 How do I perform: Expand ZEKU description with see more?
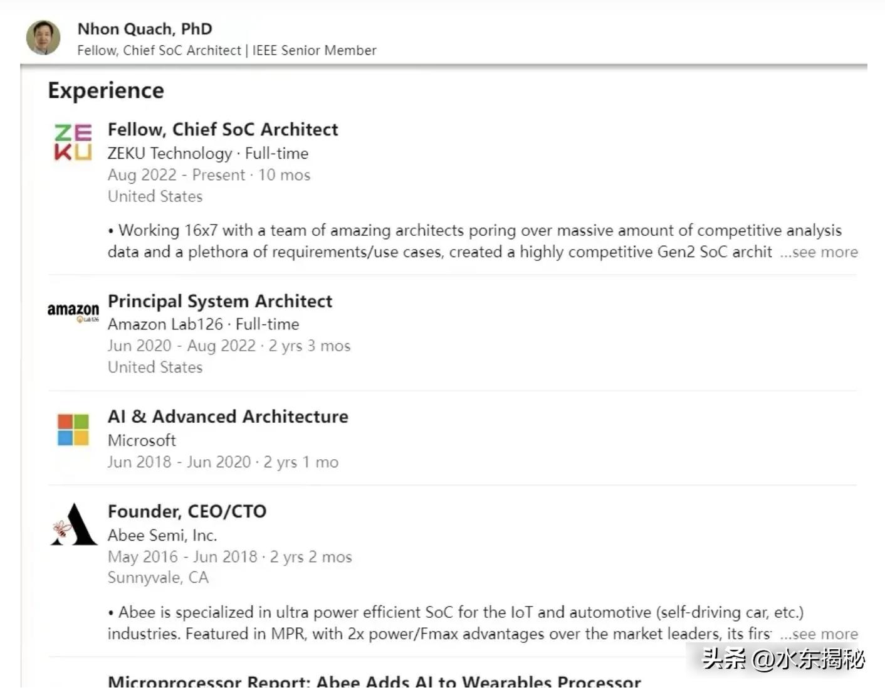tap(819, 252)
